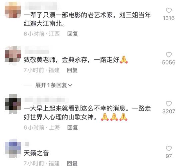Open blue avatar of 天籁之音 commenter
Image resolution: width=181 pixels, height=168 pixels.
click(x=13, y=148)
